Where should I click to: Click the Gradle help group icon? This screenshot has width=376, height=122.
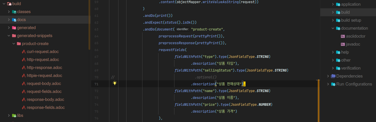click(338, 52)
